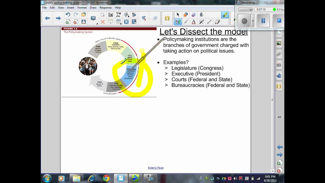Pause the screen recording
325x183 pixels.
pos(263,21)
